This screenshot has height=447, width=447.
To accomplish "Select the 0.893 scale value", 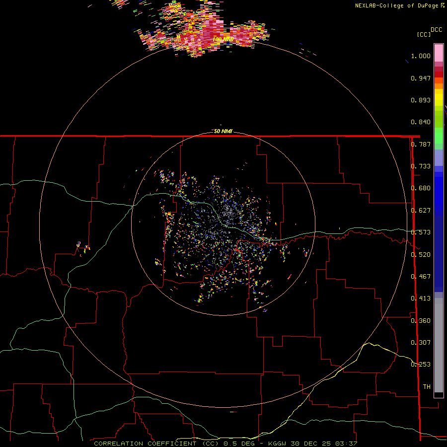I will [421, 100].
